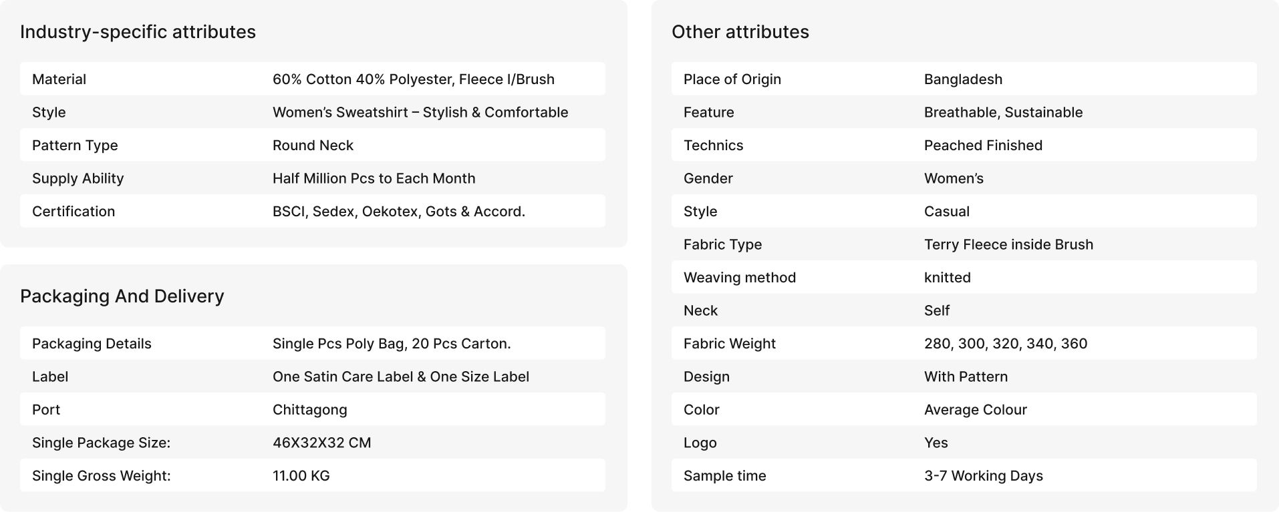Select the Average Colour value

click(975, 410)
